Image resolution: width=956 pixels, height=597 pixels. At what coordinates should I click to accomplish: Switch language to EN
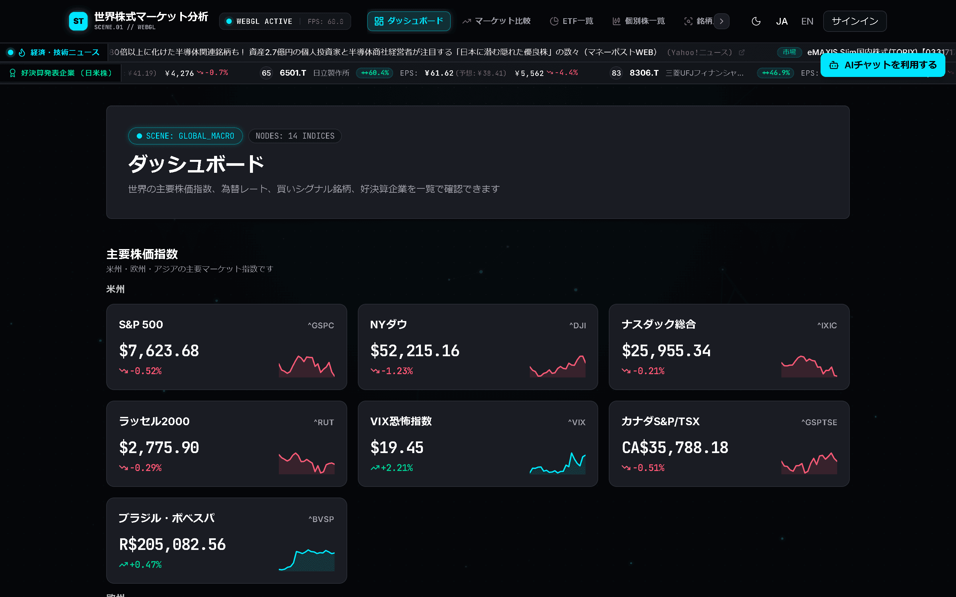tap(807, 21)
